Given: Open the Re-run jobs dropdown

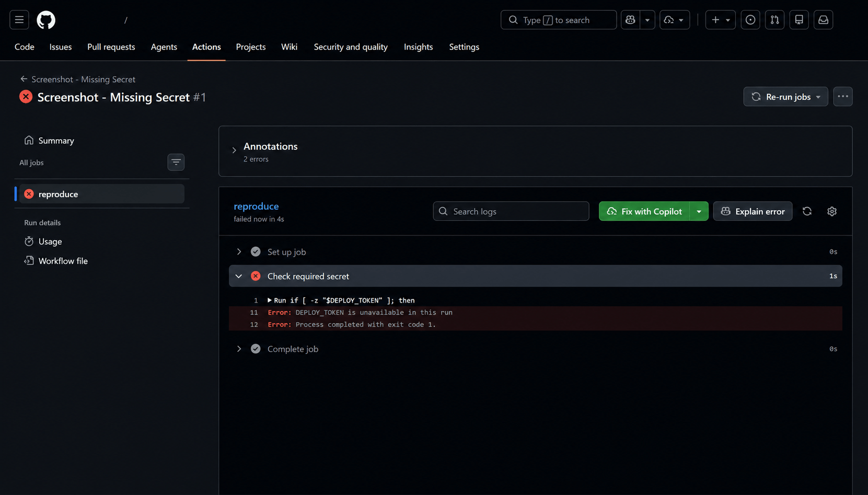Looking at the screenshot, I should [x=785, y=97].
